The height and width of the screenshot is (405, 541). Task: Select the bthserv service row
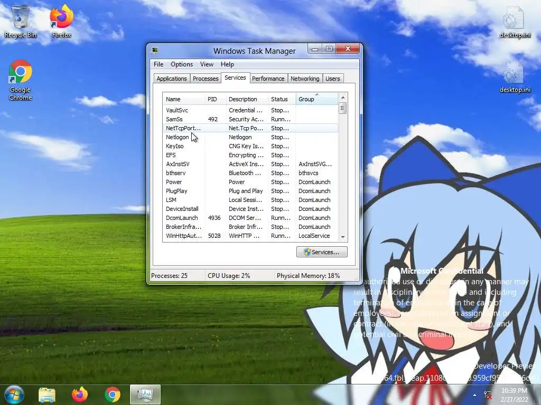coord(250,173)
